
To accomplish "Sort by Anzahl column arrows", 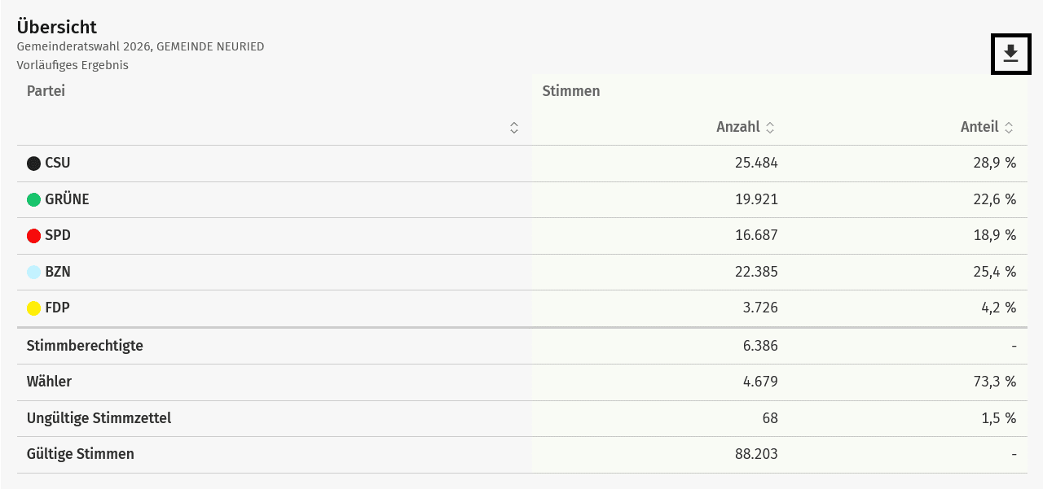I will click(770, 128).
